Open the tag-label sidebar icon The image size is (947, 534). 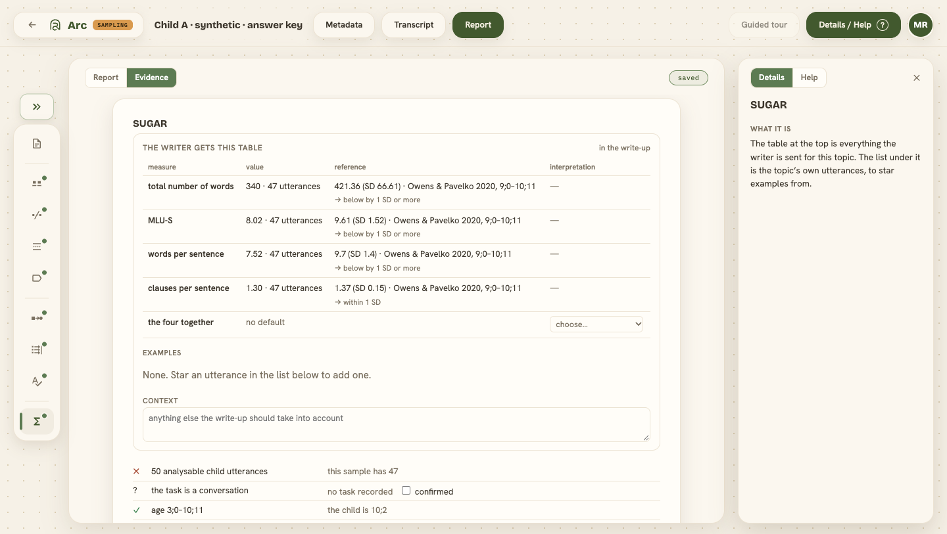pos(37,278)
